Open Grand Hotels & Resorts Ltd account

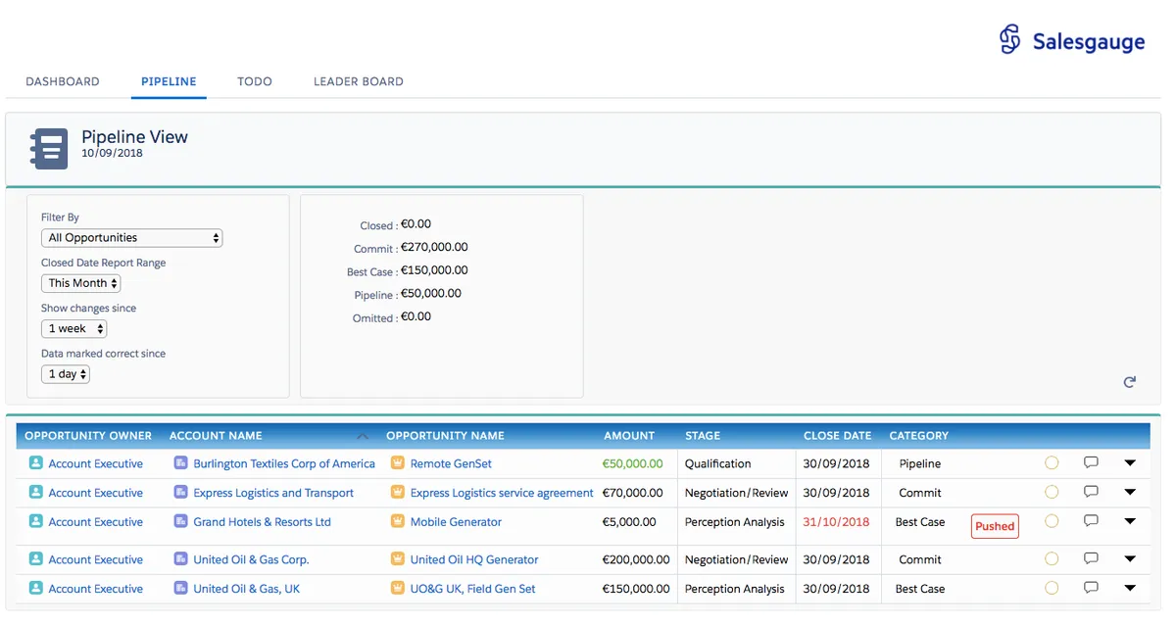pyautogui.click(x=262, y=522)
